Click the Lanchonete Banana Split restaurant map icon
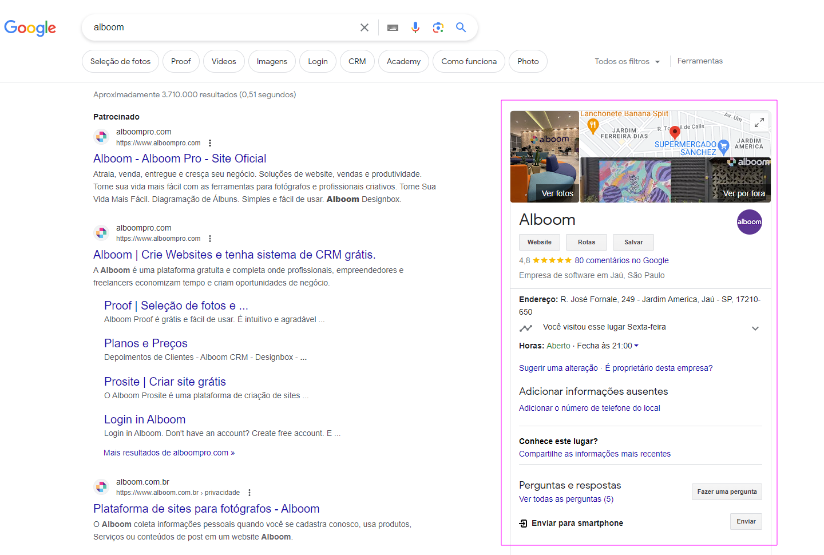This screenshot has height=555, width=824. [593, 125]
